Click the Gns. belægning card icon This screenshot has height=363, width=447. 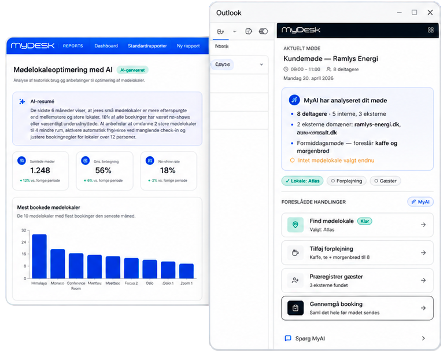click(85, 161)
